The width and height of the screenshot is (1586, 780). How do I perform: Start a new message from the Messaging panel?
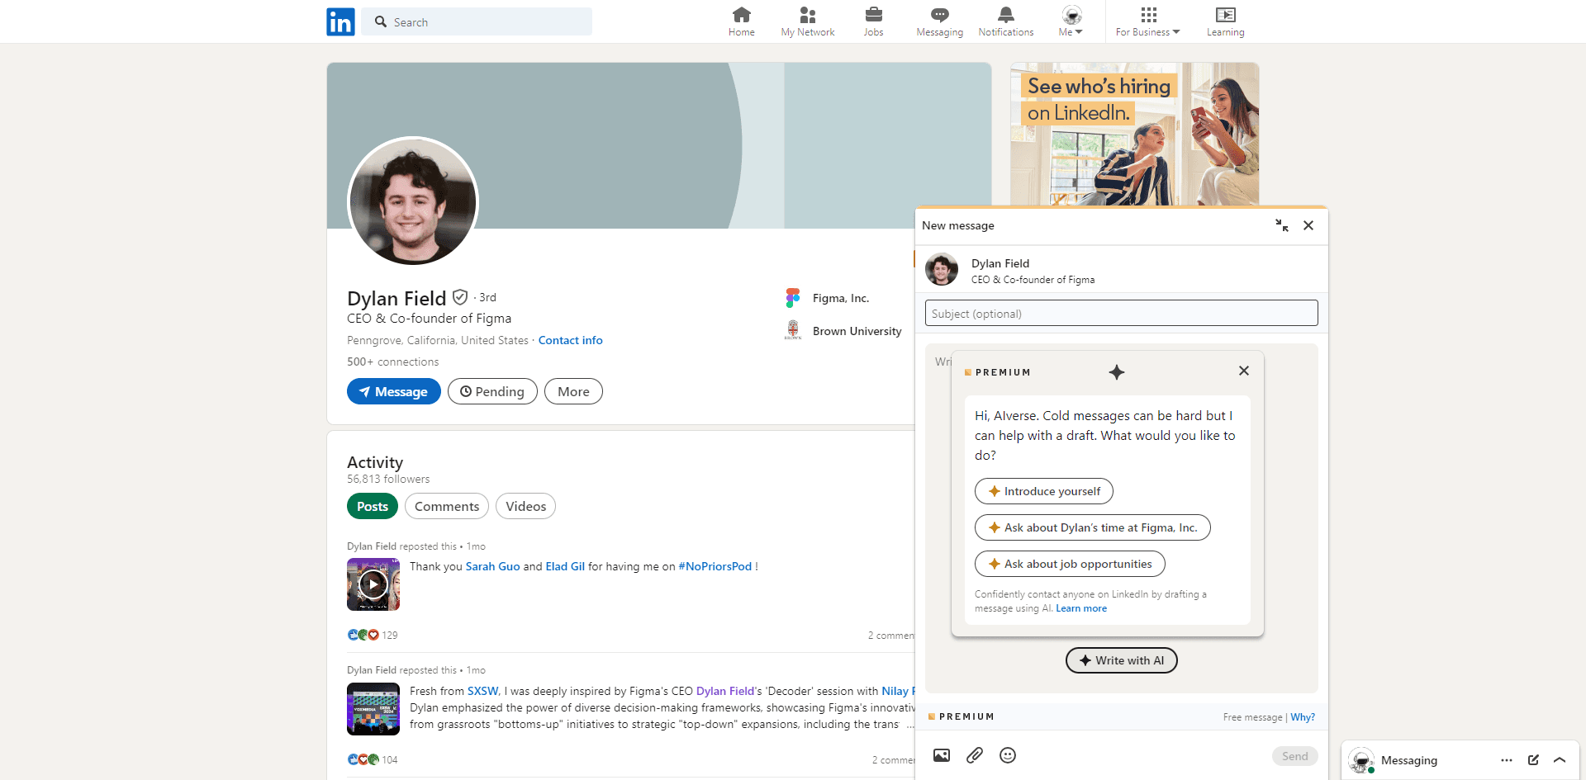(1533, 760)
